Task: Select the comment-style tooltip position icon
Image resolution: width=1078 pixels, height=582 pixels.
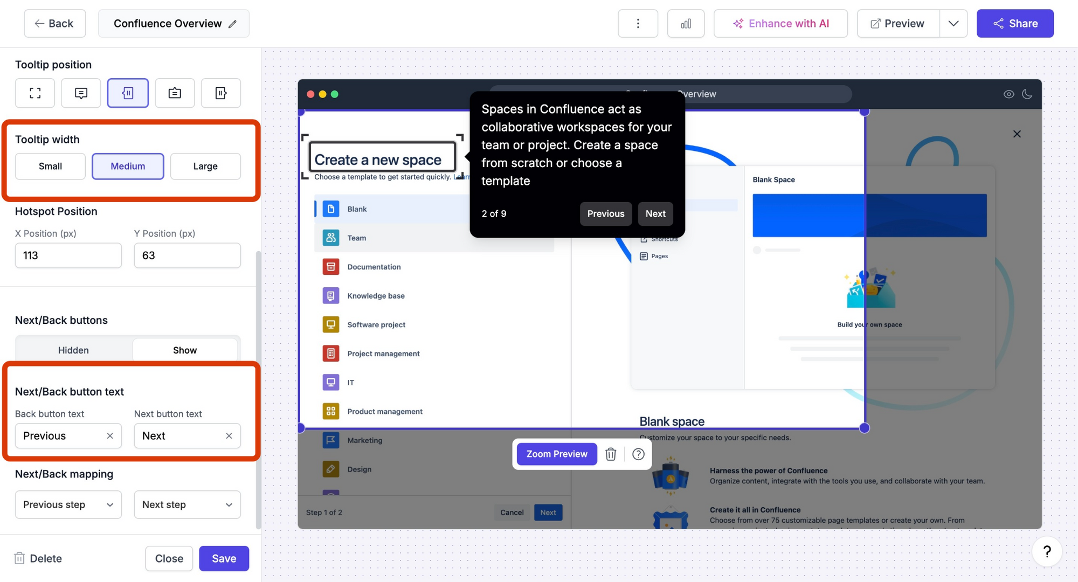Action: click(x=81, y=93)
